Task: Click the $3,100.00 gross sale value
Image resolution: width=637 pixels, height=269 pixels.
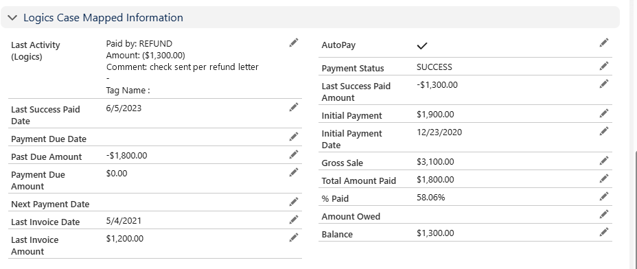Action: click(435, 162)
